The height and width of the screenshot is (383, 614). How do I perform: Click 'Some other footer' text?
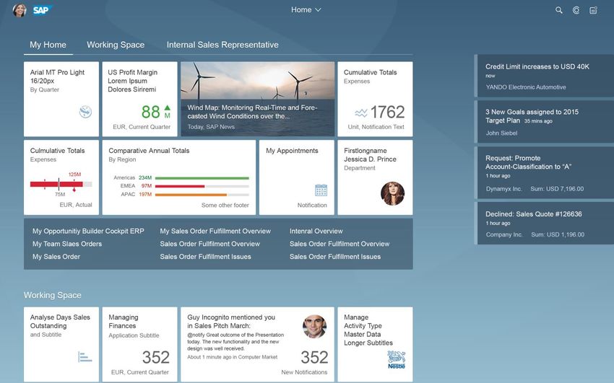pos(225,205)
